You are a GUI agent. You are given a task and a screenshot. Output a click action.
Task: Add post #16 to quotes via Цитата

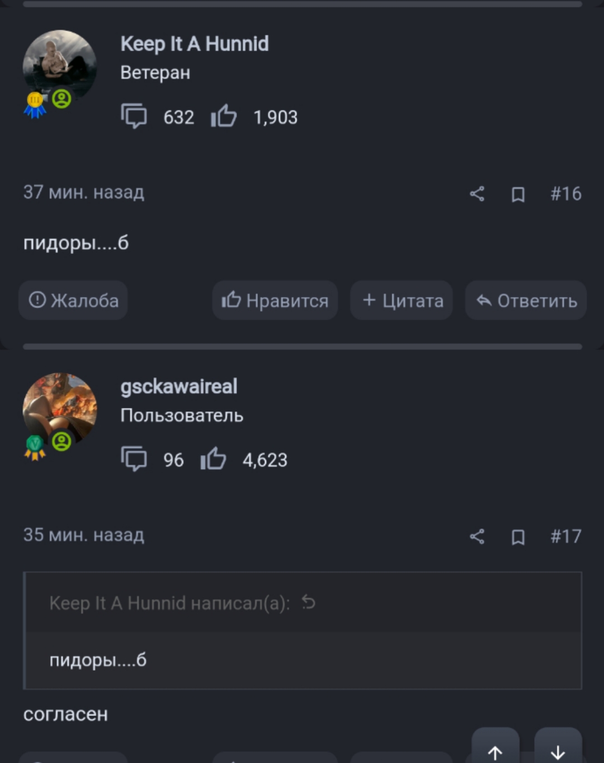[x=402, y=301]
